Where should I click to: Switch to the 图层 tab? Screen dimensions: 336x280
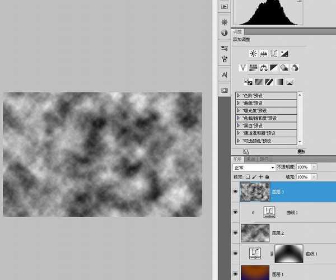[238, 160]
